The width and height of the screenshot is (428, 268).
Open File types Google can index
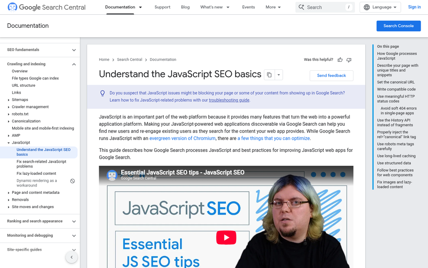click(x=35, y=78)
